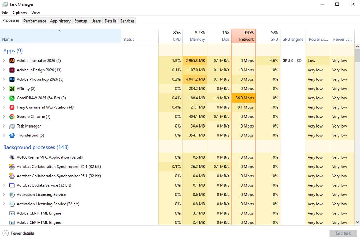
Task: Open the Options menu
Action: [19, 13]
